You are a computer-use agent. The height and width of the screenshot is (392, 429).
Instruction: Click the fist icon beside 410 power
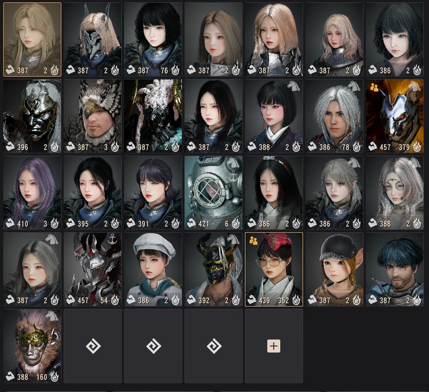[10, 223]
